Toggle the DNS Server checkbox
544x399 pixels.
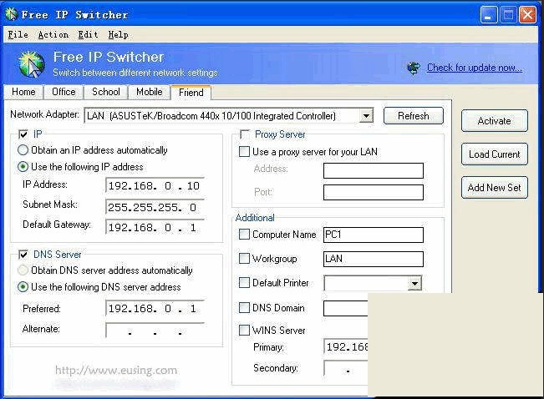click(x=23, y=255)
